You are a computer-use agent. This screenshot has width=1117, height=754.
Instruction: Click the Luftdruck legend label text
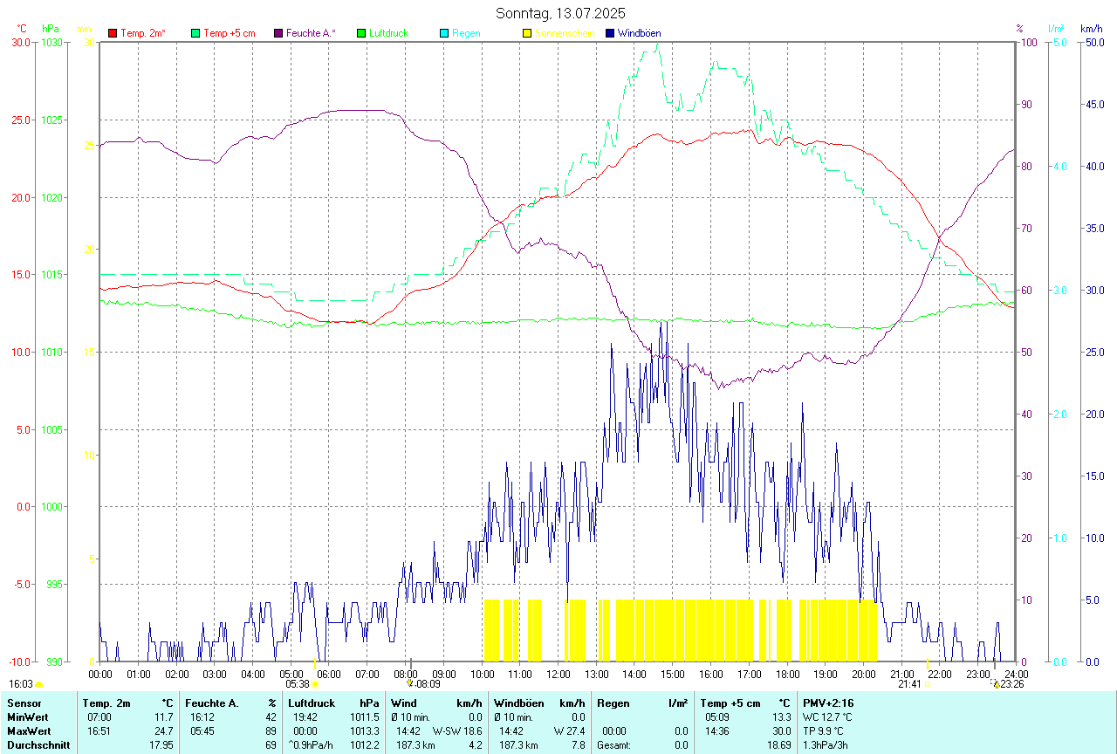[x=388, y=33]
